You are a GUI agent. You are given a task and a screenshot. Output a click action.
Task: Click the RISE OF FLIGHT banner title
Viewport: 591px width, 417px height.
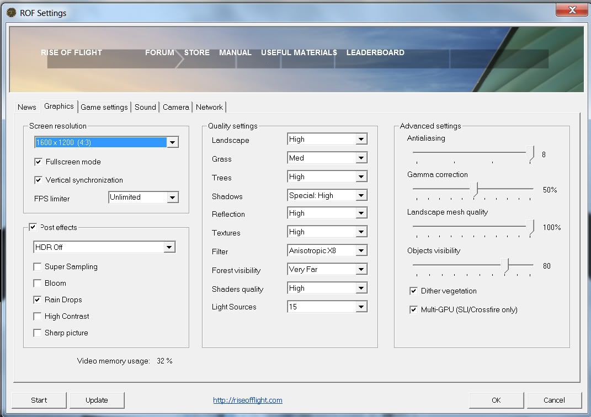click(x=71, y=52)
